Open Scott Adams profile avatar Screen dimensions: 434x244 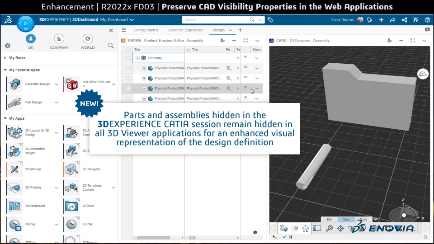click(360, 19)
